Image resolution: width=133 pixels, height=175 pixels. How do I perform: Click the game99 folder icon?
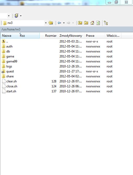[4, 61]
